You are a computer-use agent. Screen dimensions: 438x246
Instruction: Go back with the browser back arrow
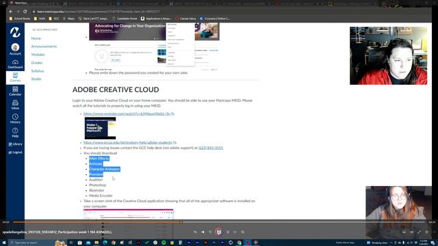[11, 12]
